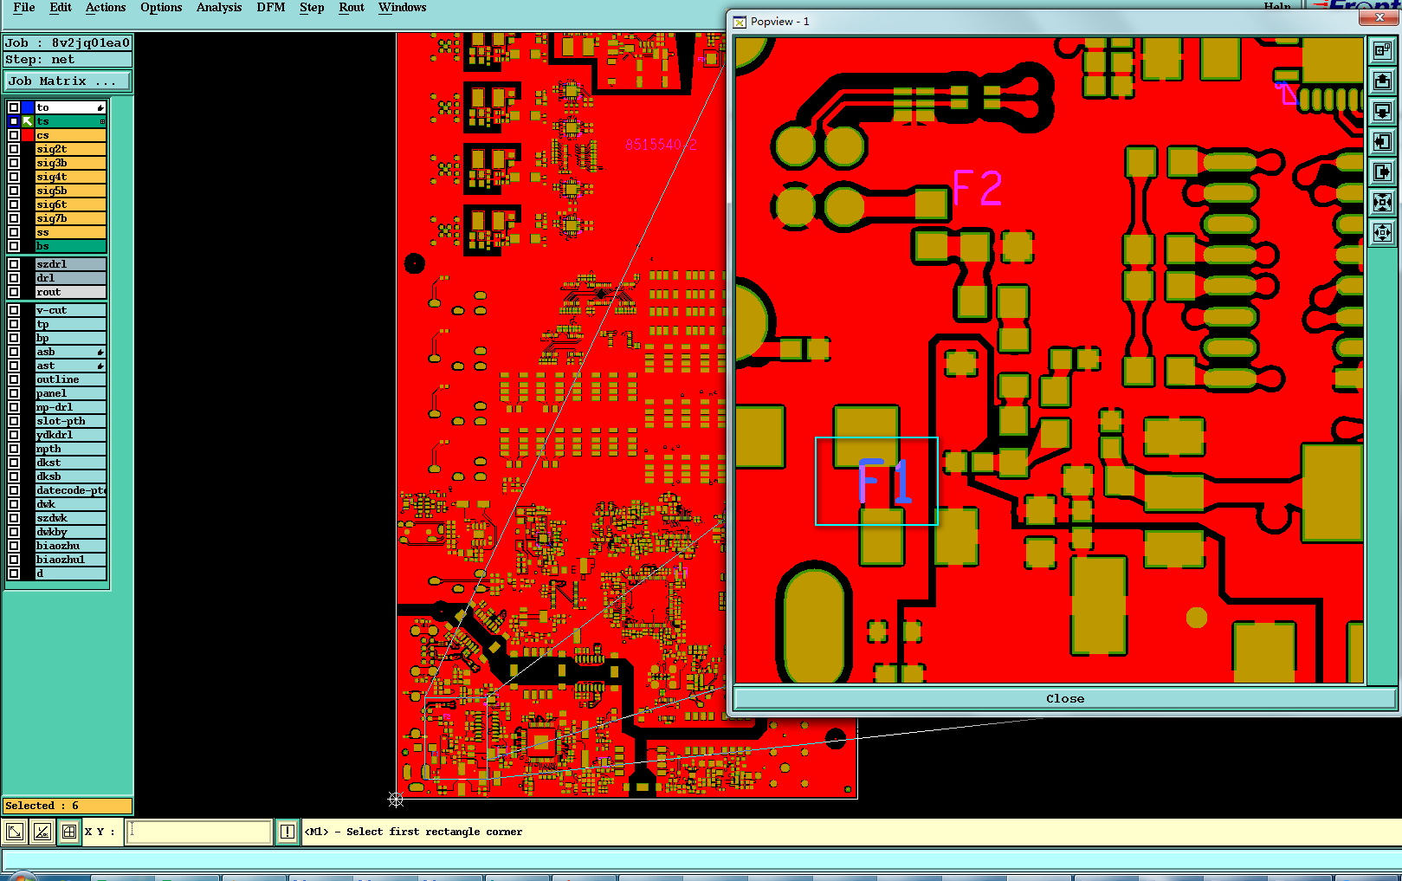This screenshot has height=881, width=1402.
Task: Click the pencil icon on ast layer
Action: pyautogui.click(x=100, y=366)
